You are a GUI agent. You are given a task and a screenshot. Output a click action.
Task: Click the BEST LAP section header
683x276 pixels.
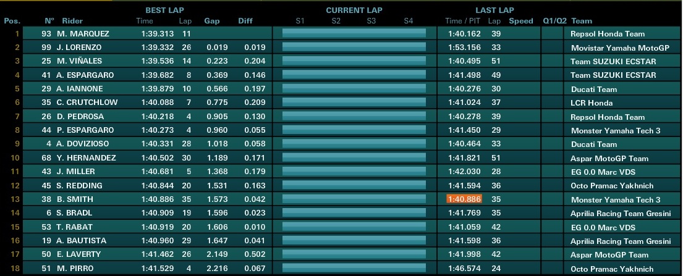(x=164, y=10)
